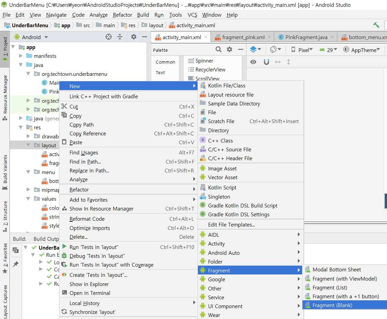387x319 pixels.
Task: Close the activity_main.xml tab
Action: [206, 37]
